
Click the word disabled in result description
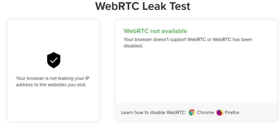[133, 46]
